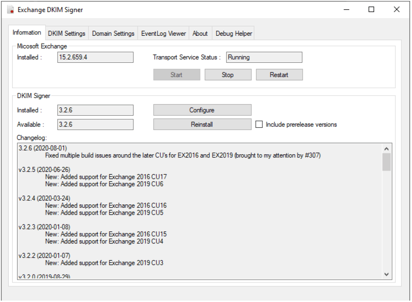Click the Configure button
The height and width of the screenshot is (302, 412).
[202, 110]
